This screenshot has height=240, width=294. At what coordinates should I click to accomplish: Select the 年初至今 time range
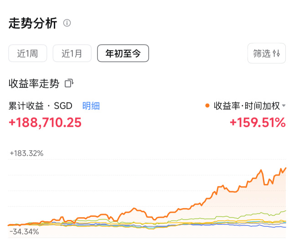[123, 53]
